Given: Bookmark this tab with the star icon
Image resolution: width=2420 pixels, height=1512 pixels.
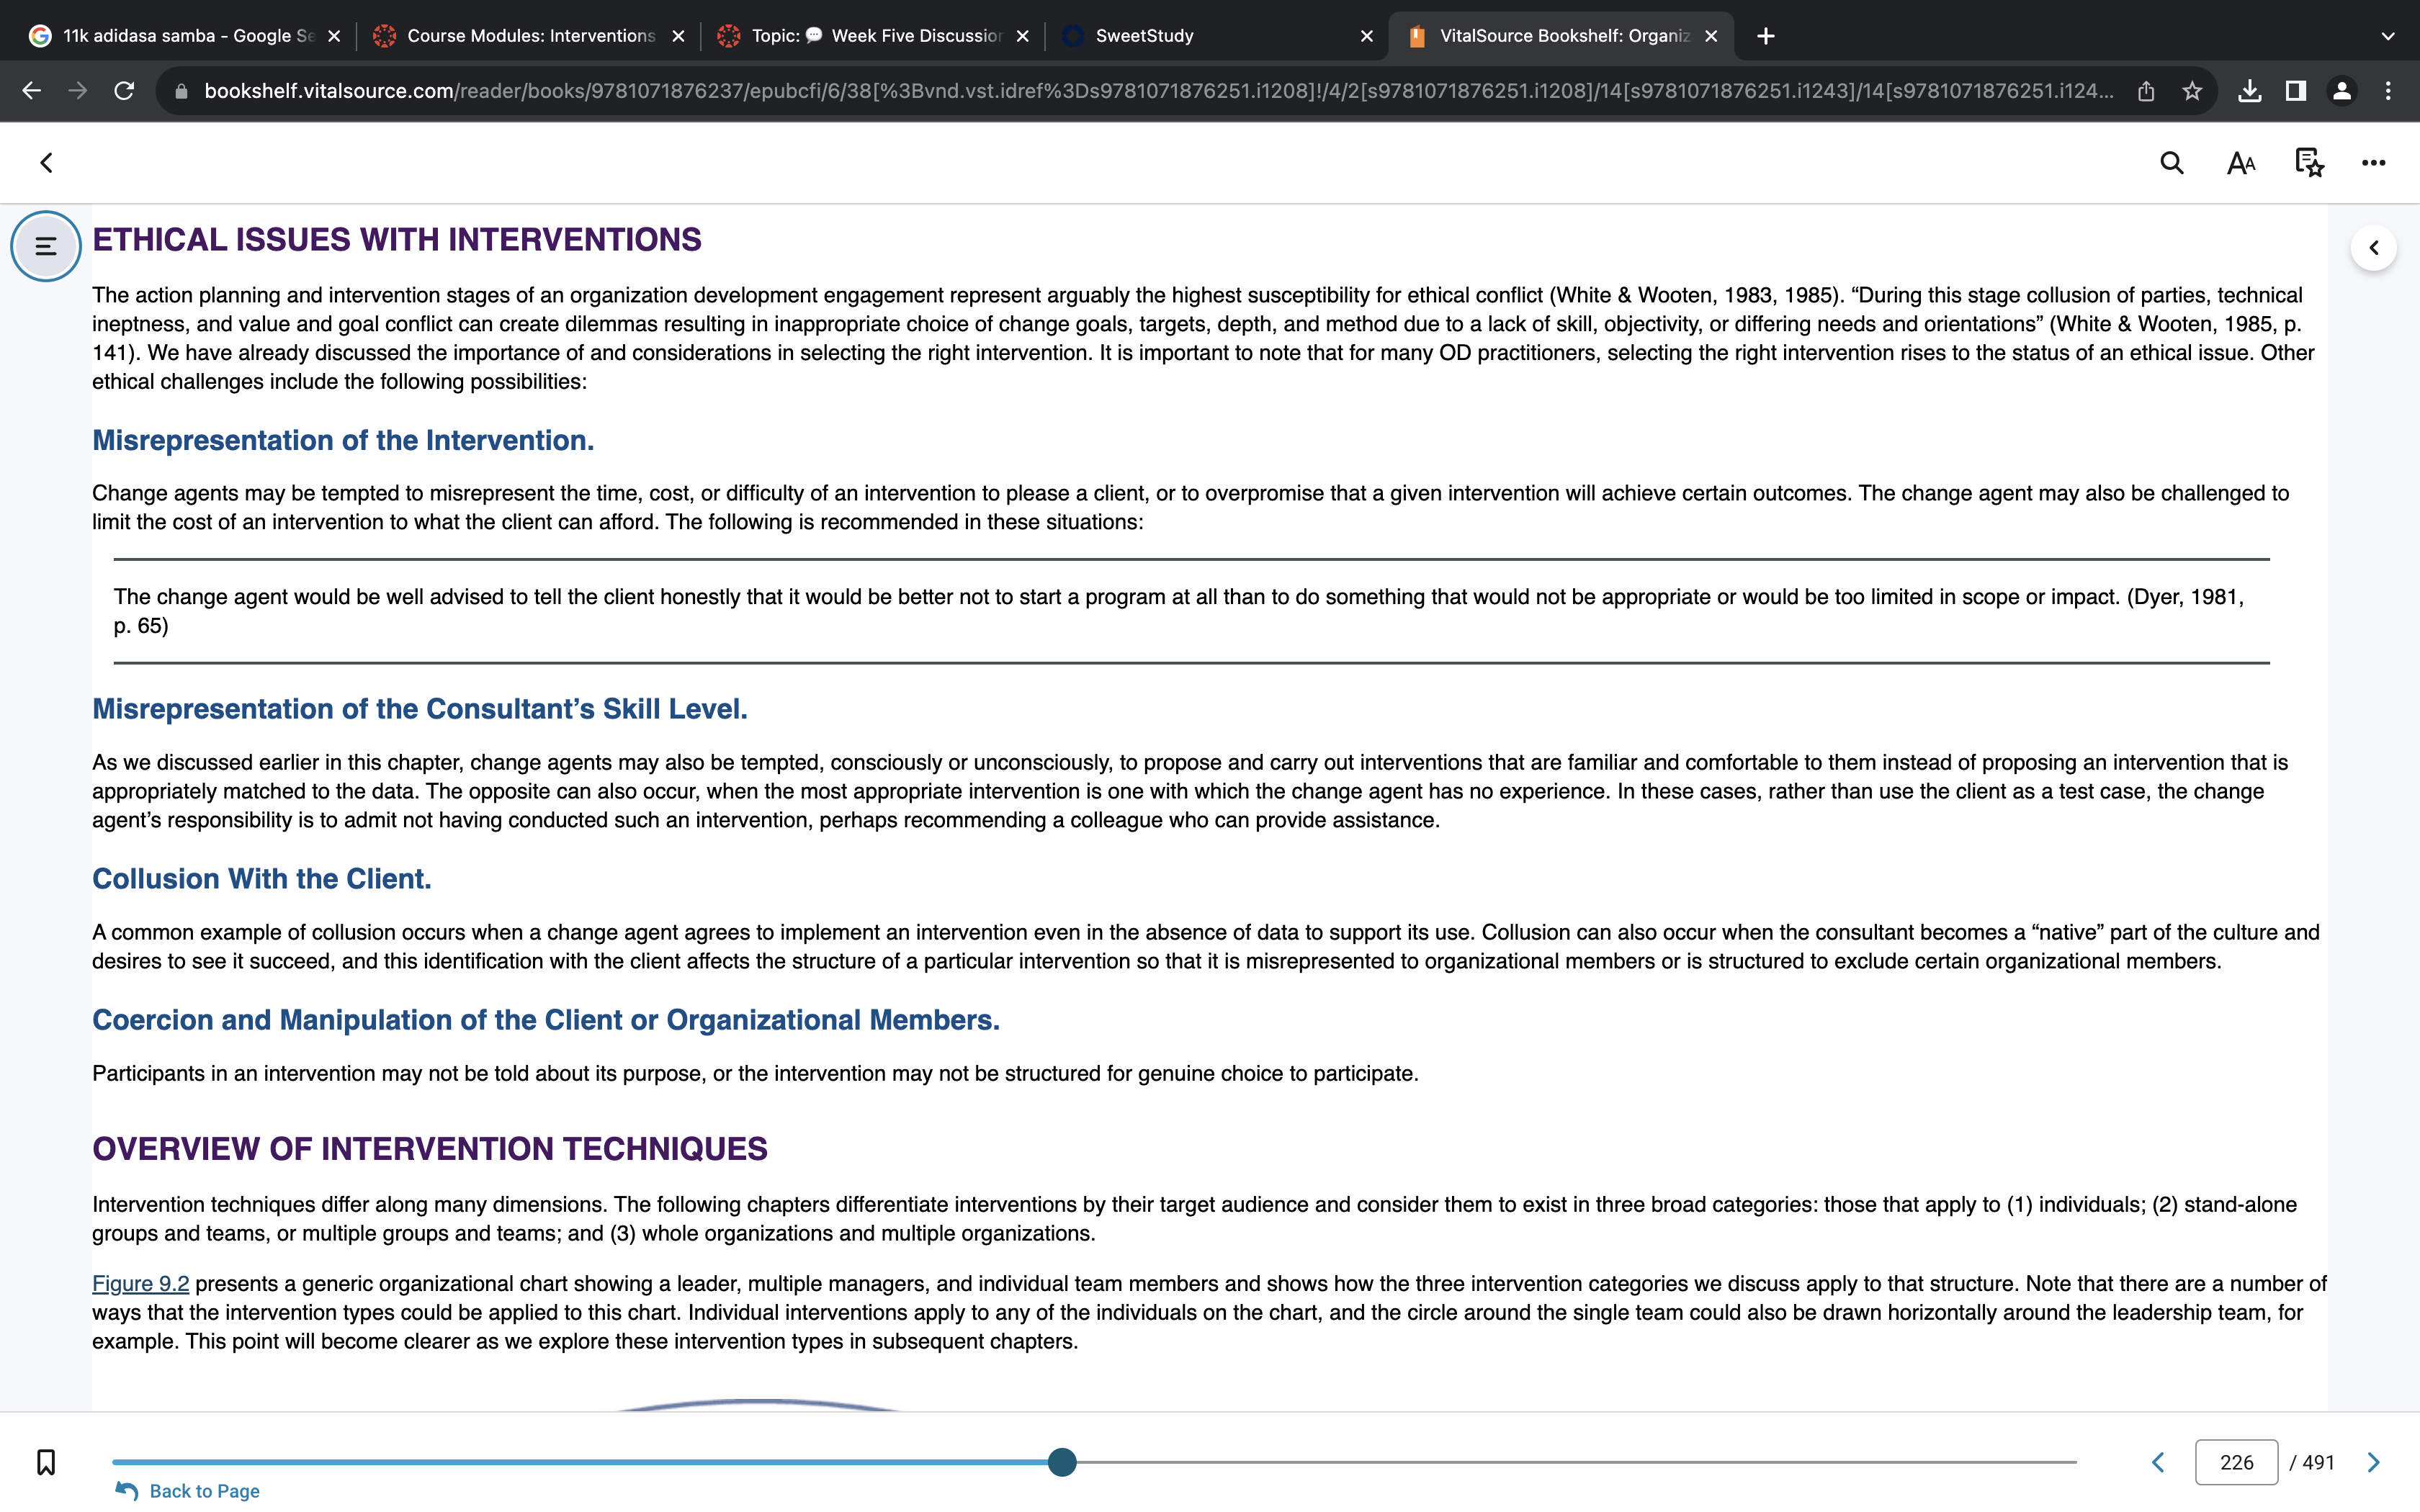Looking at the screenshot, I should [2192, 91].
